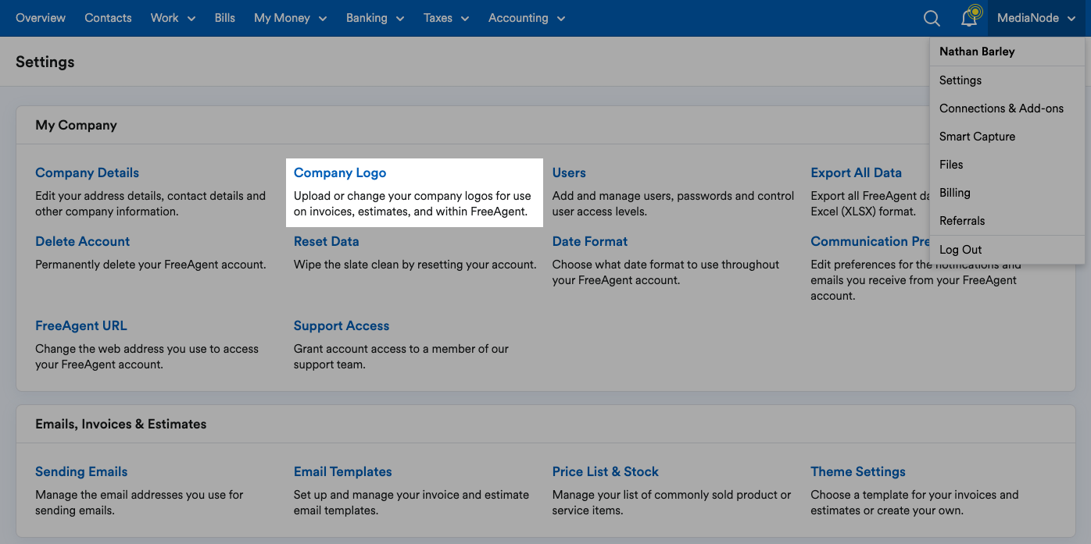Click Log Out in the menu
The width and height of the screenshot is (1091, 544).
point(960,250)
